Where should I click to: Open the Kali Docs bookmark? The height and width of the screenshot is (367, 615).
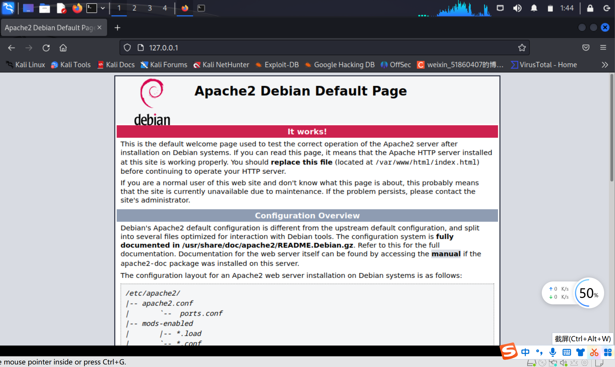pos(116,65)
